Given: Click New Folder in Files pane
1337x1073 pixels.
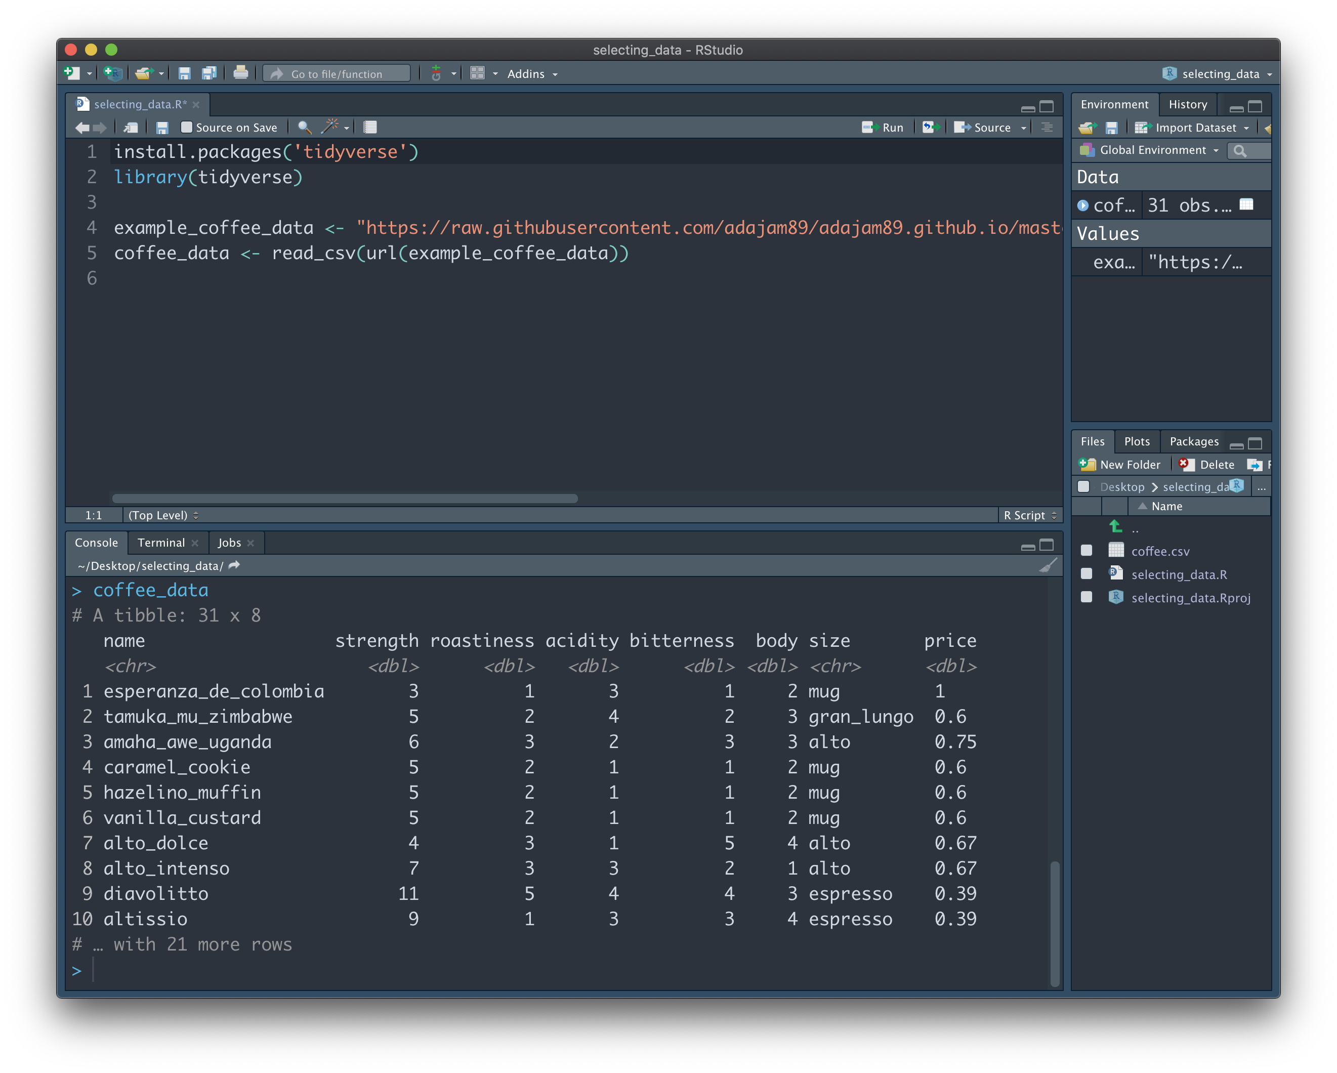Looking at the screenshot, I should pyautogui.click(x=1119, y=465).
